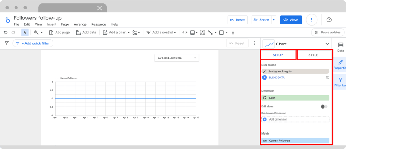
Task: Open the File menu
Action: click(17, 24)
